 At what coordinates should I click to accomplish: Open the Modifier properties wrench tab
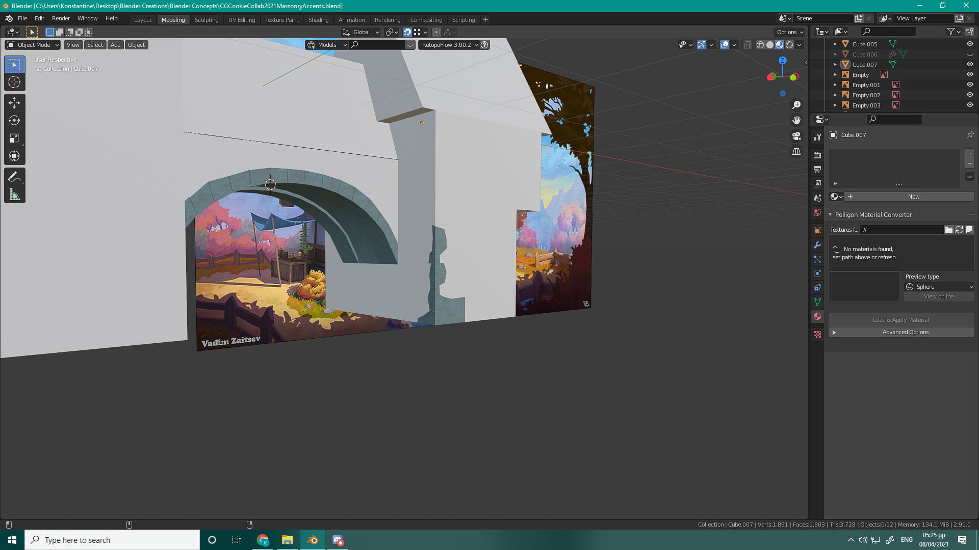(817, 245)
